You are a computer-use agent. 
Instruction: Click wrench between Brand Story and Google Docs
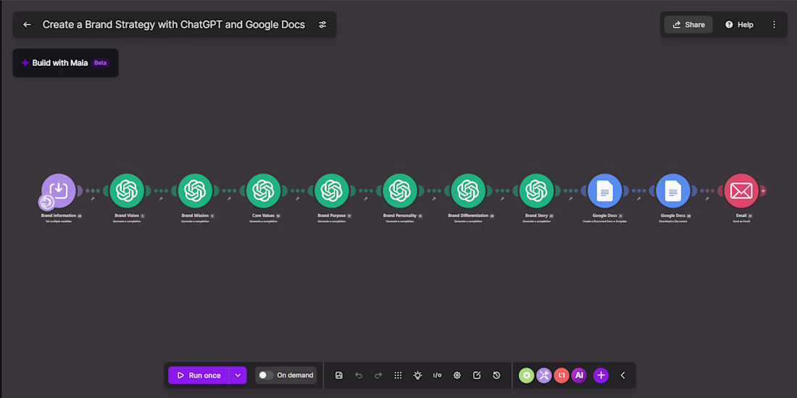(x=570, y=198)
